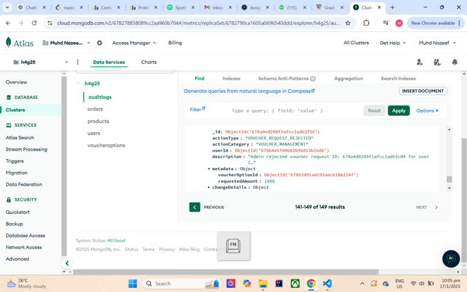Screen dimensions: 467x292
Task: Open the Chrome profile avatar
Action: [399, 23]
